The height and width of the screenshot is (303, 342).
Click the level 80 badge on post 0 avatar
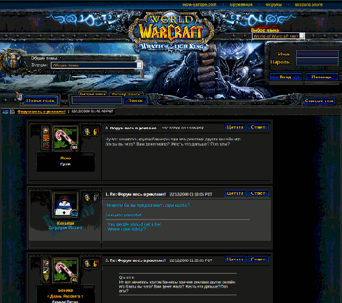pos(75,147)
